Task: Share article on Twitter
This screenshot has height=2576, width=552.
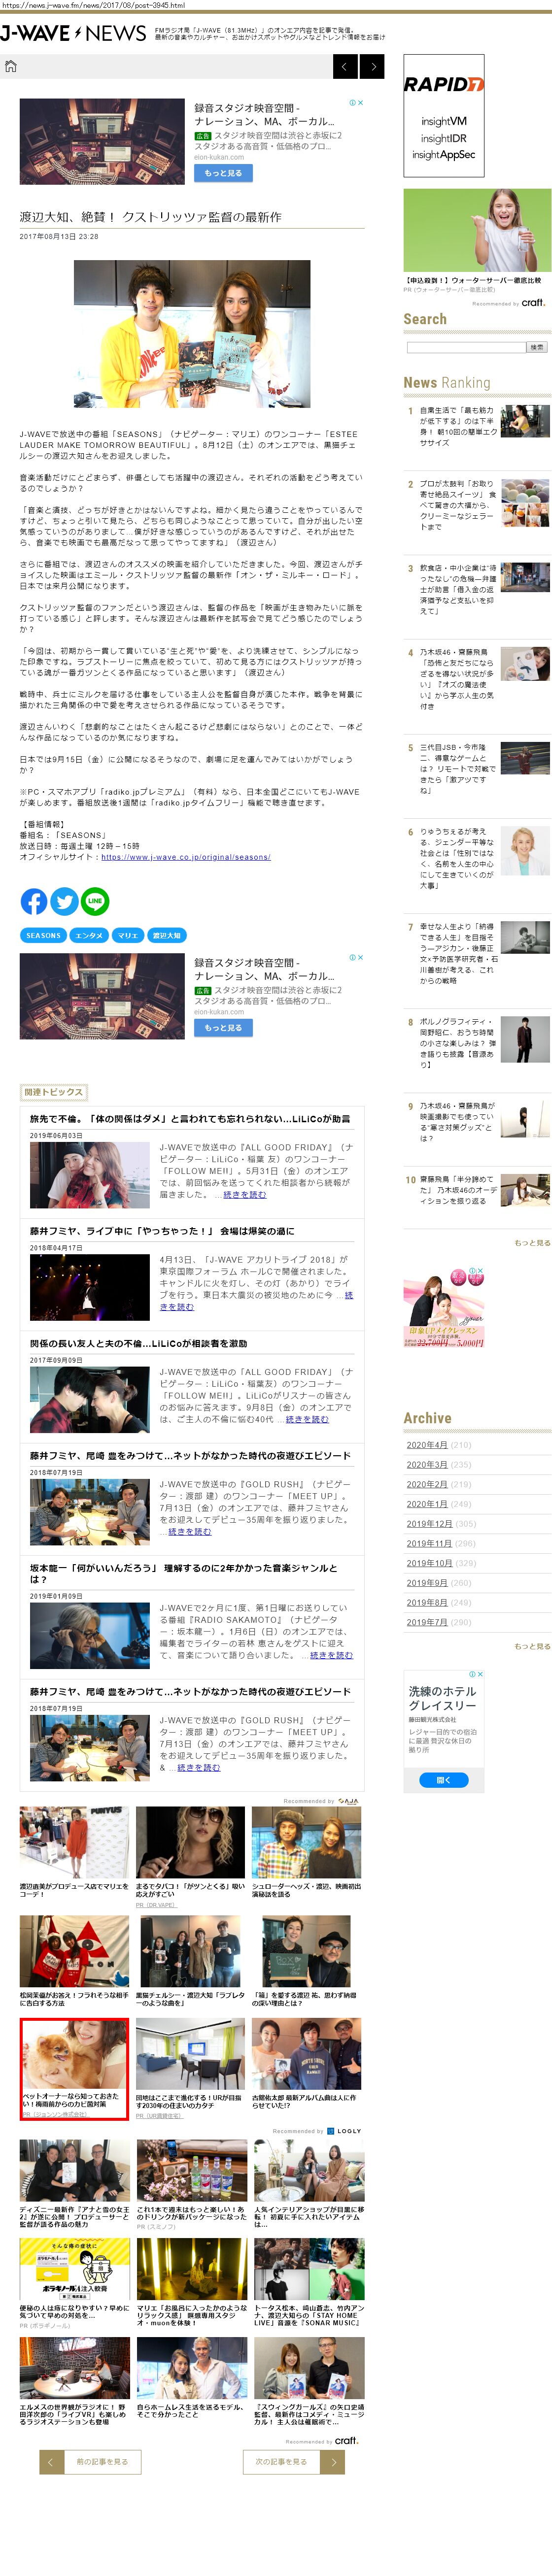Action: coord(65,901)
